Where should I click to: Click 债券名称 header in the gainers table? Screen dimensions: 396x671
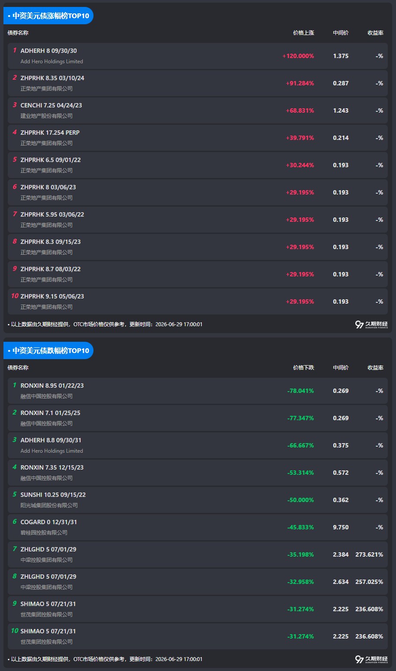coord(18,33)
